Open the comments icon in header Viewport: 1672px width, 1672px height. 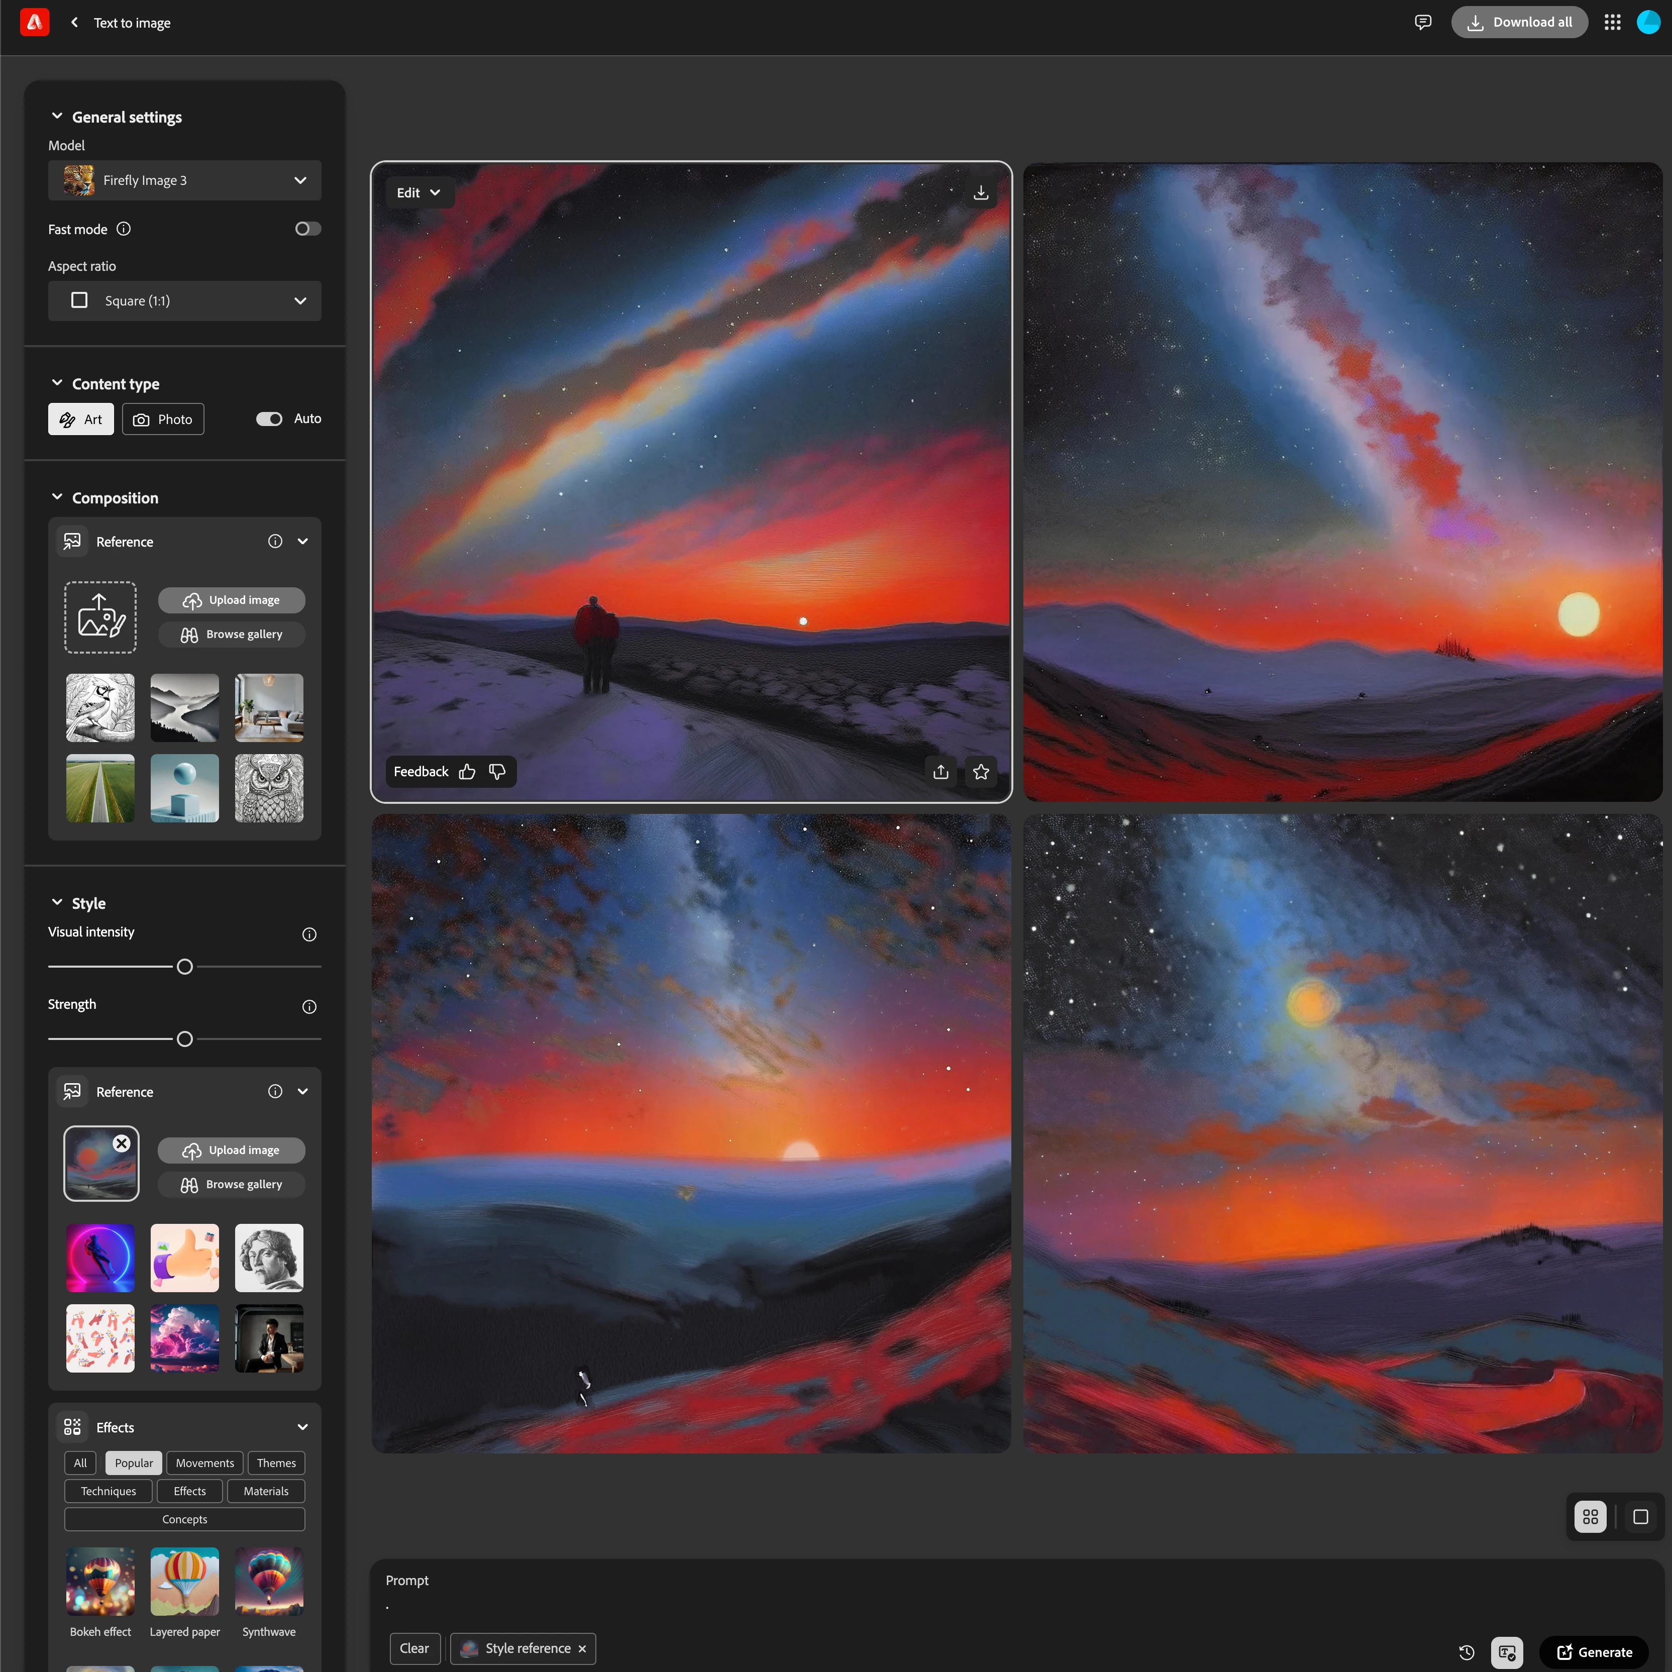coord(1423,23)
